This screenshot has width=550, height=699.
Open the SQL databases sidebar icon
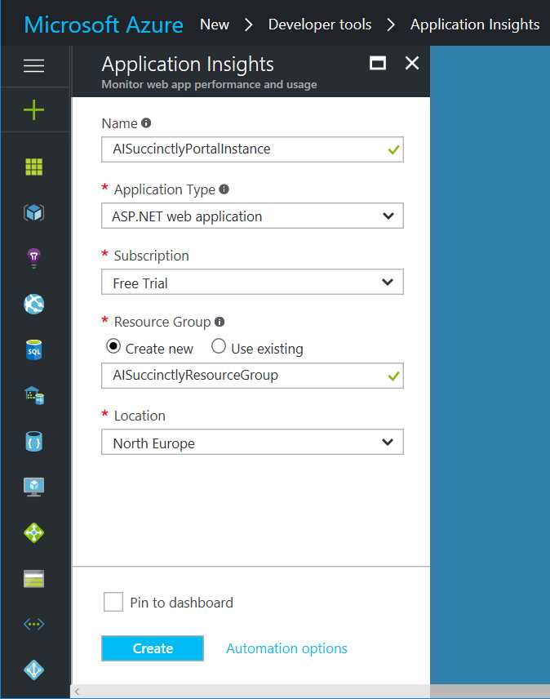click(x=35, y=349)
